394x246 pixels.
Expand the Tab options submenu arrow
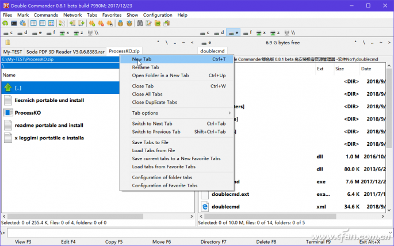(x=229, y=113)
